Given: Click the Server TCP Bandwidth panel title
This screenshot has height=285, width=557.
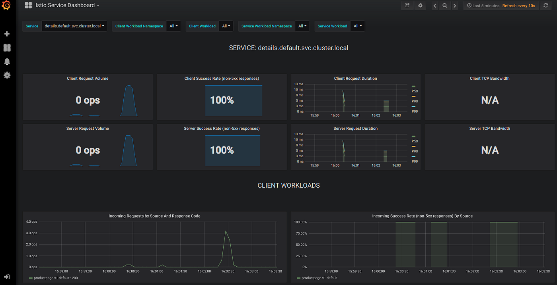Looking at the screenshot, I should pyautogui.click(x=490, y=128).
